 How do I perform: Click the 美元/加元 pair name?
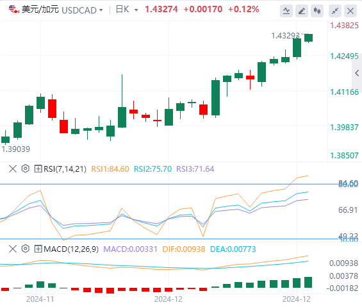40,10
